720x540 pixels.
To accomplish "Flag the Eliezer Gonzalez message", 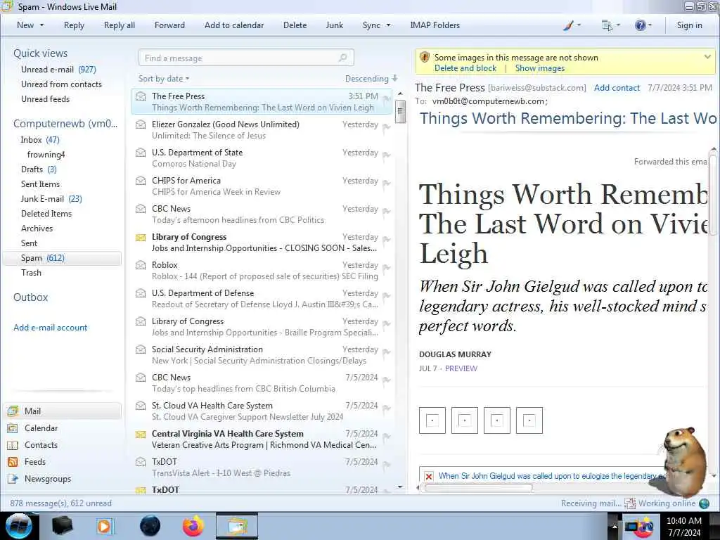I will coord(387,127).
